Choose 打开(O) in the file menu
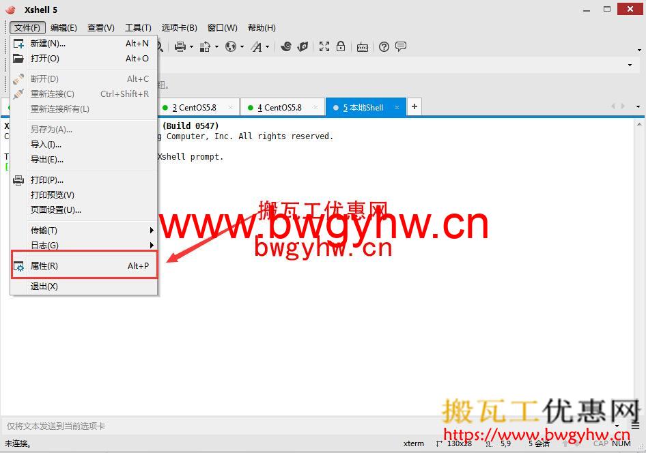This screenshot has height=453, width=646. pyautogui.click(x=83, y=59)
